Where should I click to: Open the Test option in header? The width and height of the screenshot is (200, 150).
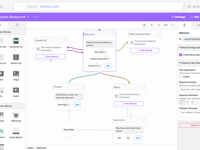[x=195, y=17]
